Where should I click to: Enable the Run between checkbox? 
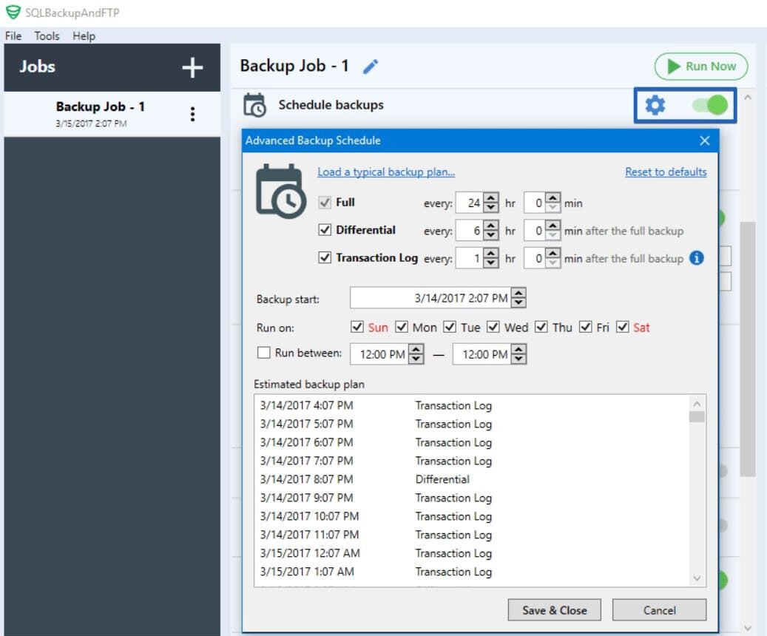click(x=263, y=353)
